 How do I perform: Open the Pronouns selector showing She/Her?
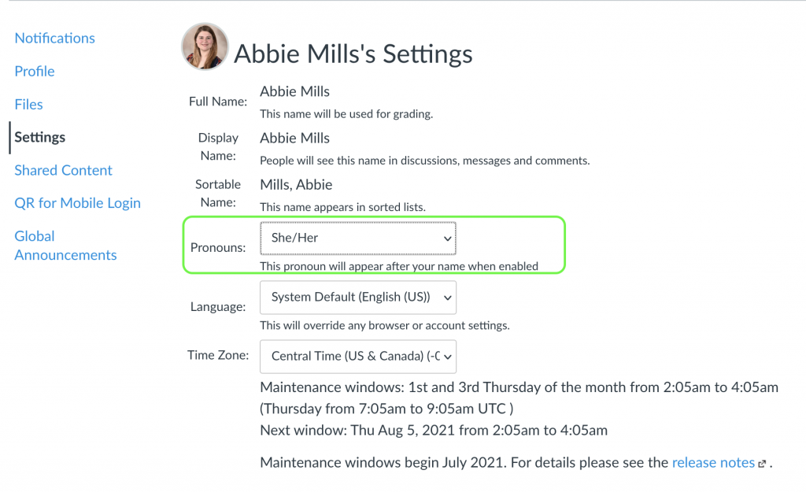click(358, 238)
